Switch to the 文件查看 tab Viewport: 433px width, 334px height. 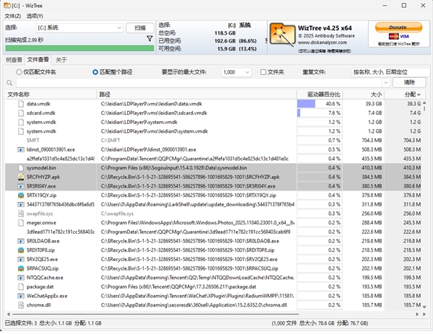click(38, 59)
